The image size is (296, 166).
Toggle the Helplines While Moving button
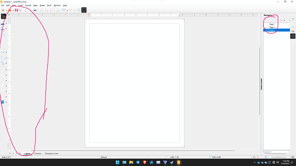[84, 10]
